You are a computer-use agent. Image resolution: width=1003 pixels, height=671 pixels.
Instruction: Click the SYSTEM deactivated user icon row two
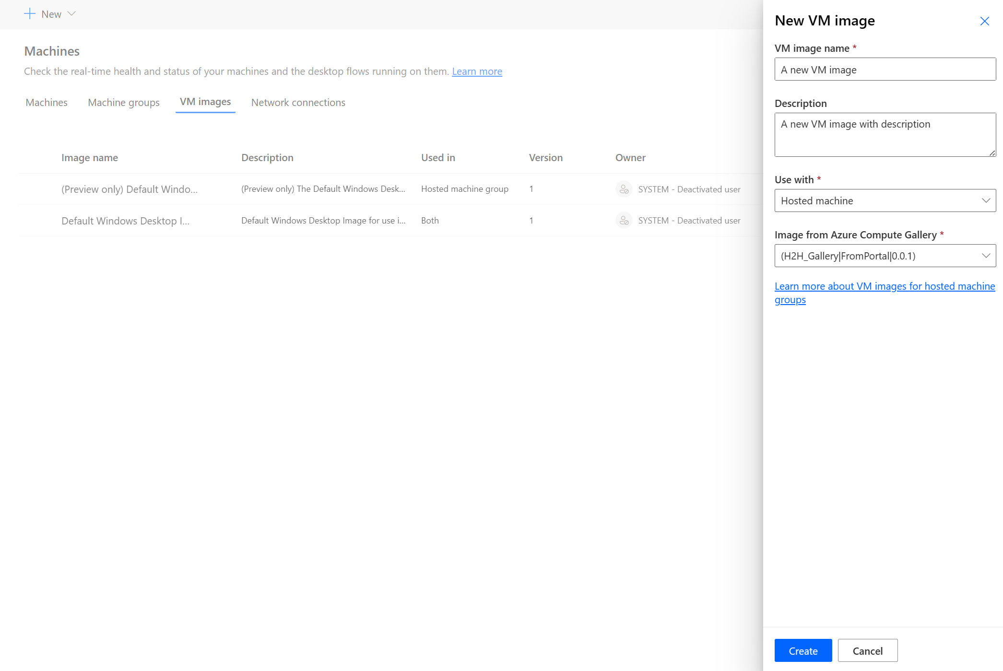click(624, 220)
